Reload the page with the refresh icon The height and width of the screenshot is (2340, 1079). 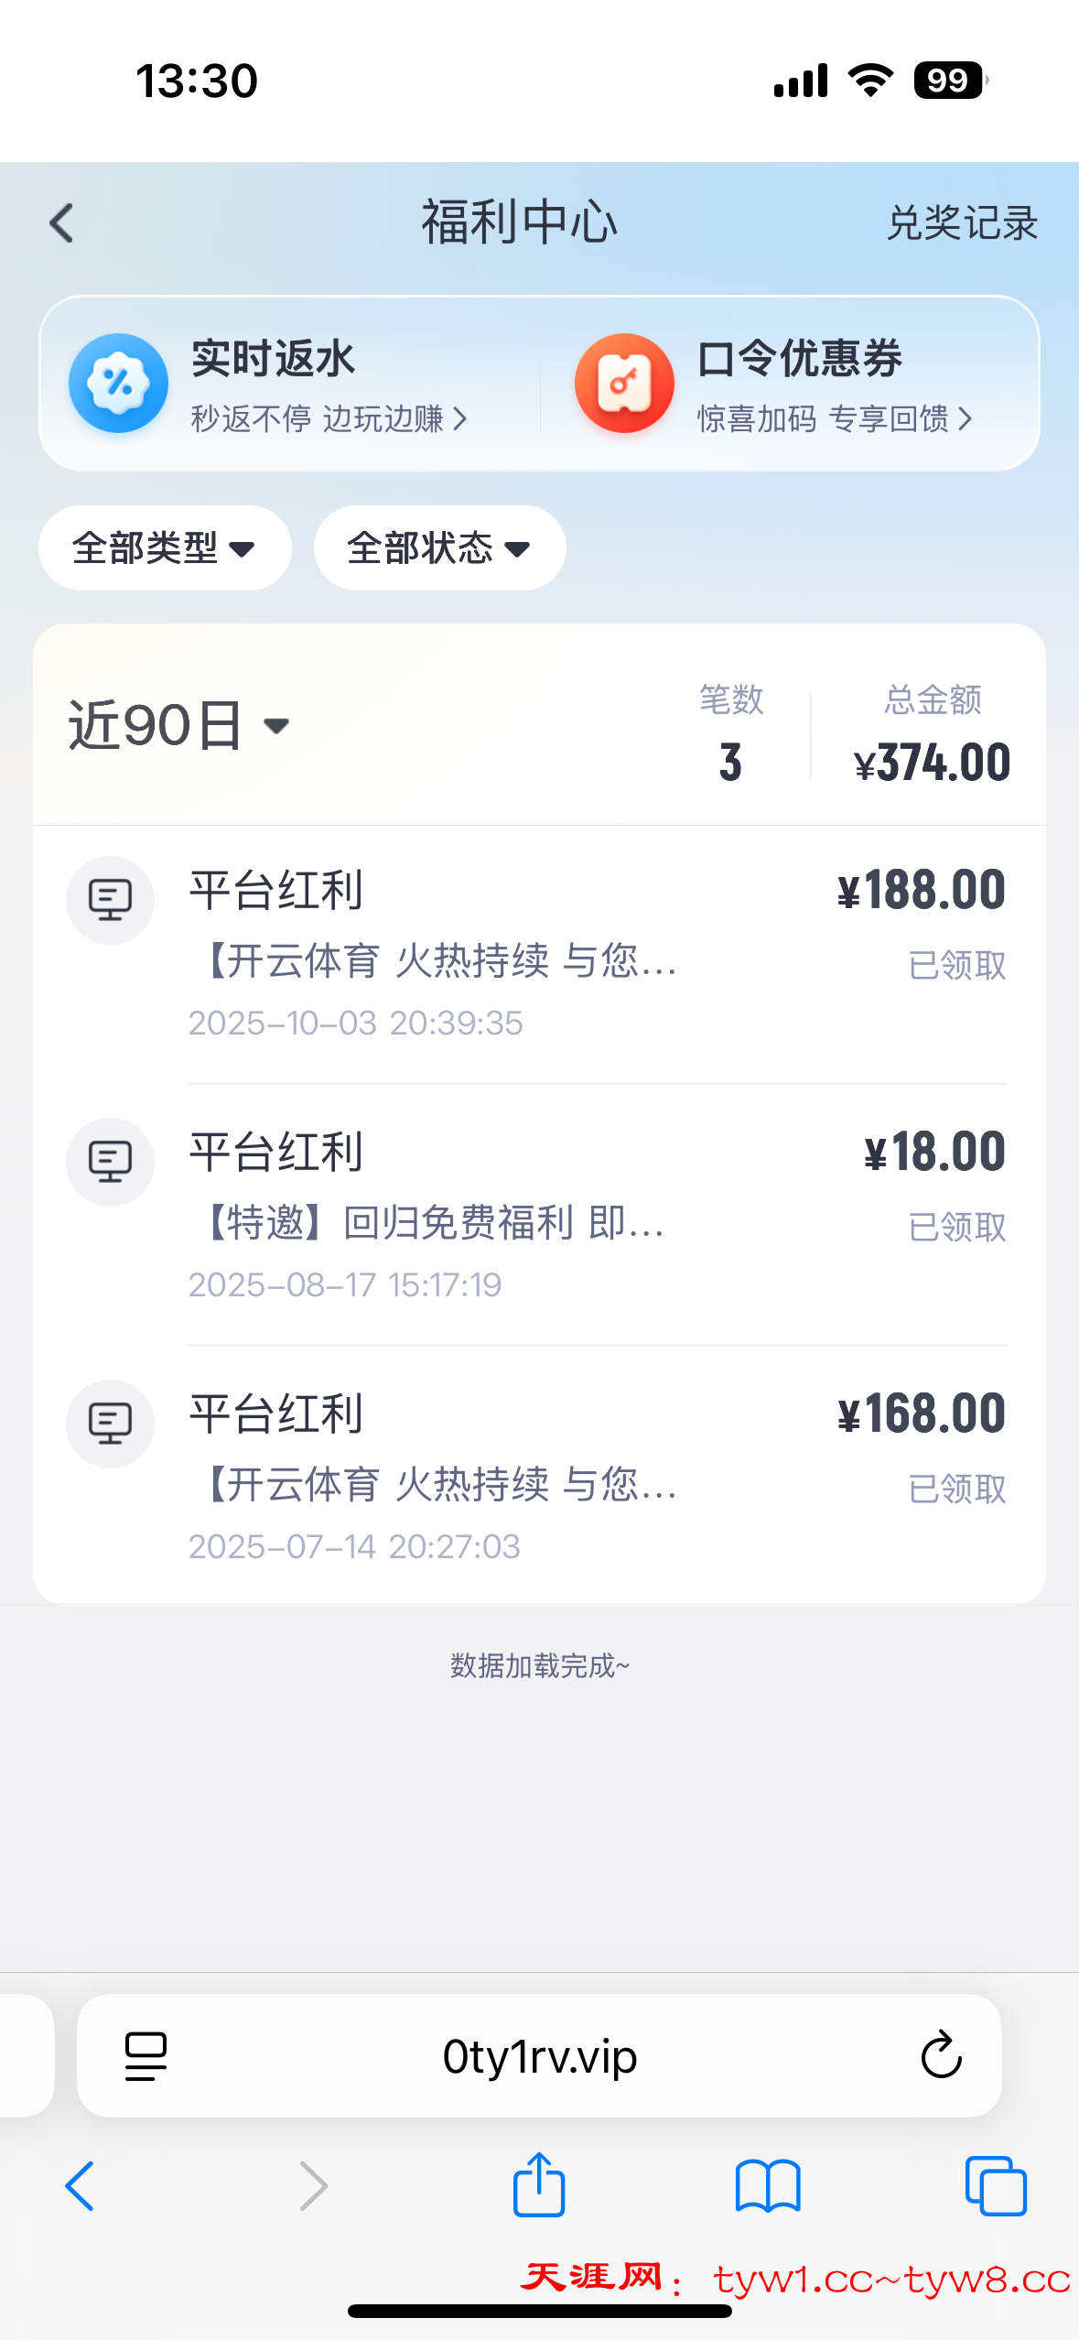click(941, 2056)
